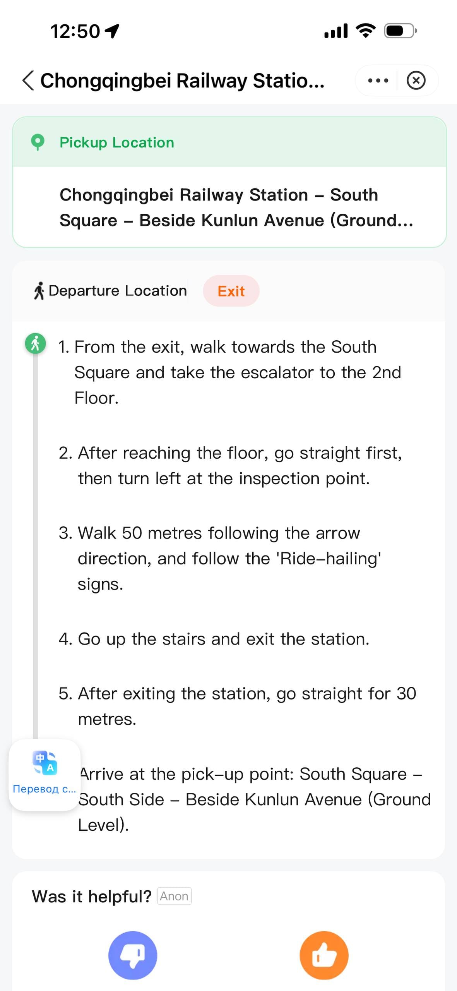Tap step 3 Ride-hailing signs instruction
Viewport: 457px width, 991px height.
229,558
